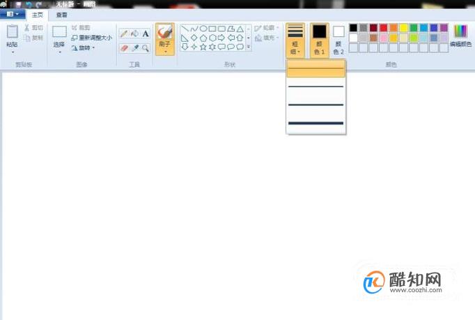Choose the diamond shape

[194, 38]
